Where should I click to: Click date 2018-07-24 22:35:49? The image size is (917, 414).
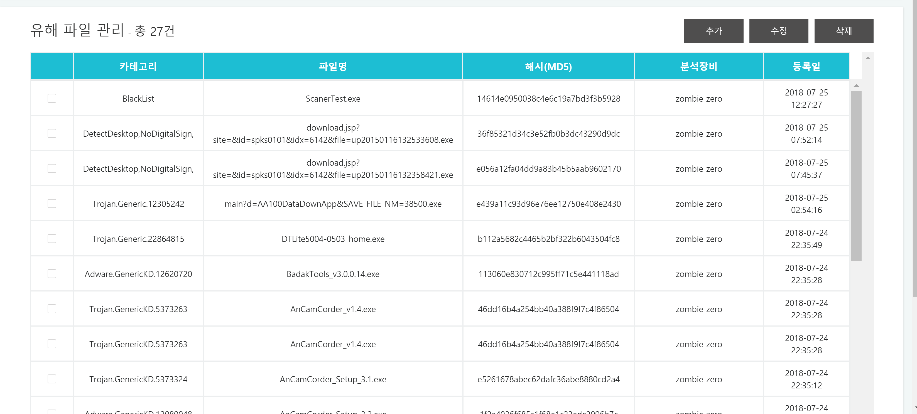tap(806, 239)
